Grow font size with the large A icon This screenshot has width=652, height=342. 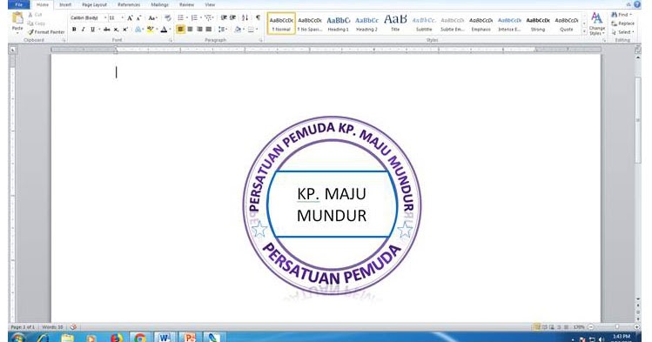tap(131, 18)
